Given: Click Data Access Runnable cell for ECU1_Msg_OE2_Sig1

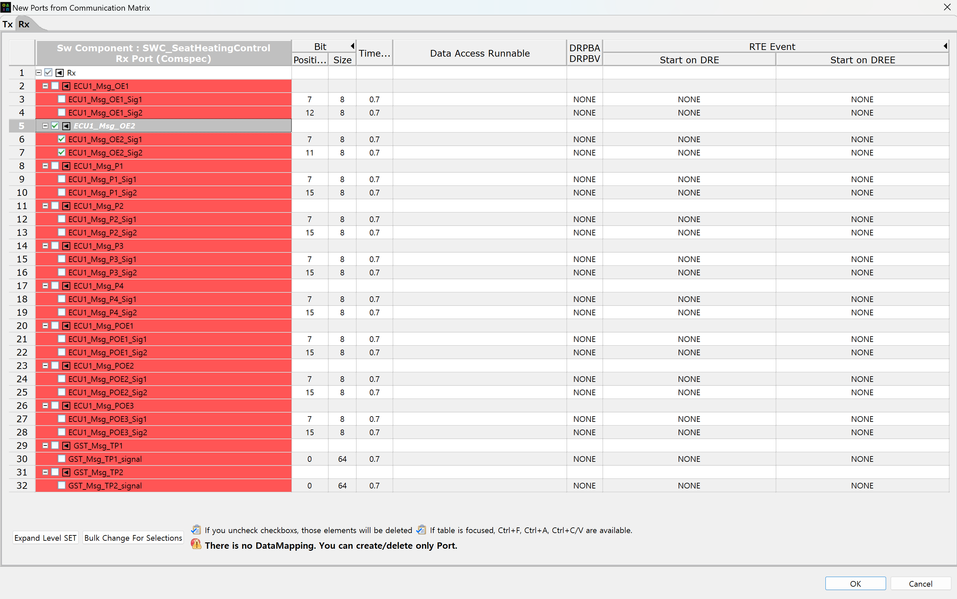Looking at the screenshot, I should tap(480, 139).
